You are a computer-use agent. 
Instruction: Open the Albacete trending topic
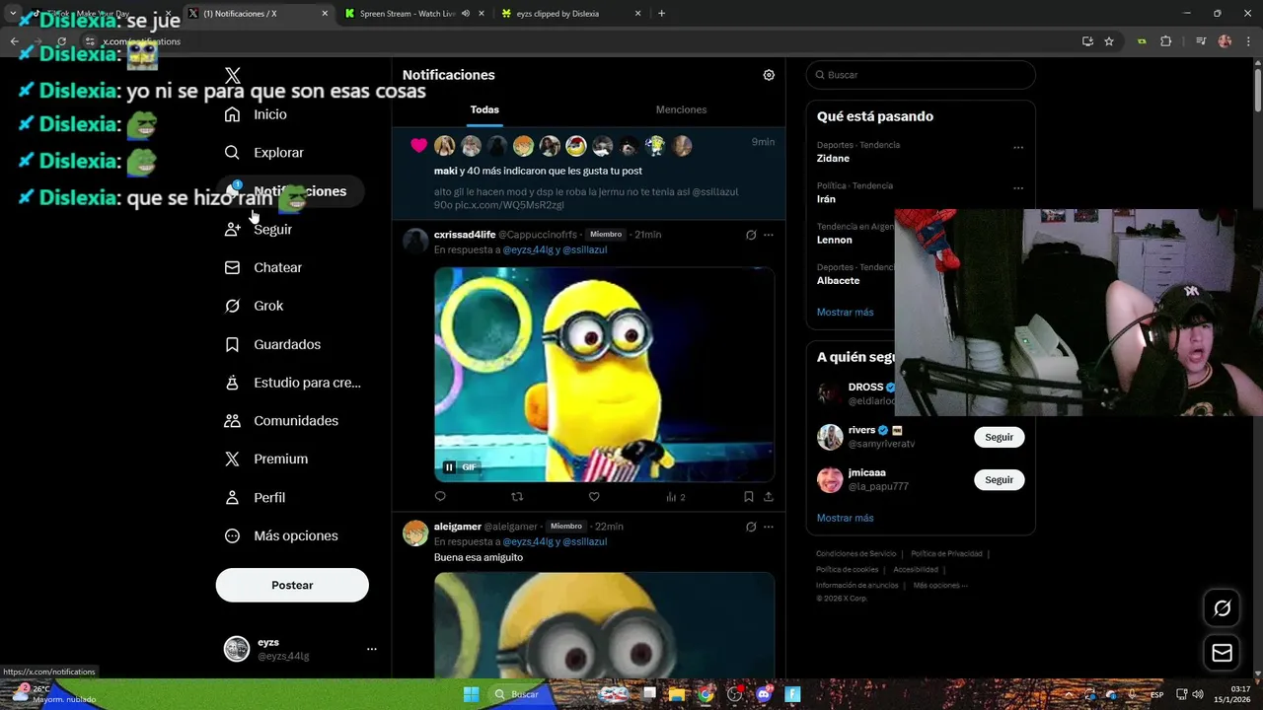pyautogui.click(x=838, y=281)
